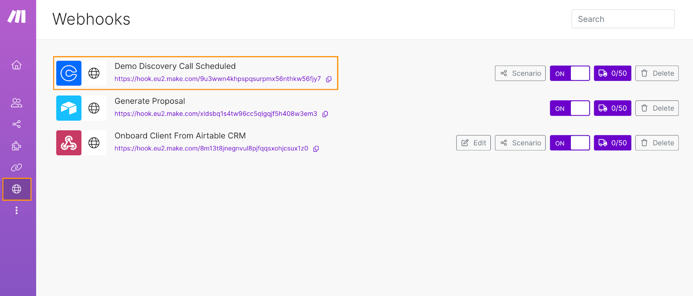Open the hook URL ending ohjcsux1z0

tap(211, 149)
